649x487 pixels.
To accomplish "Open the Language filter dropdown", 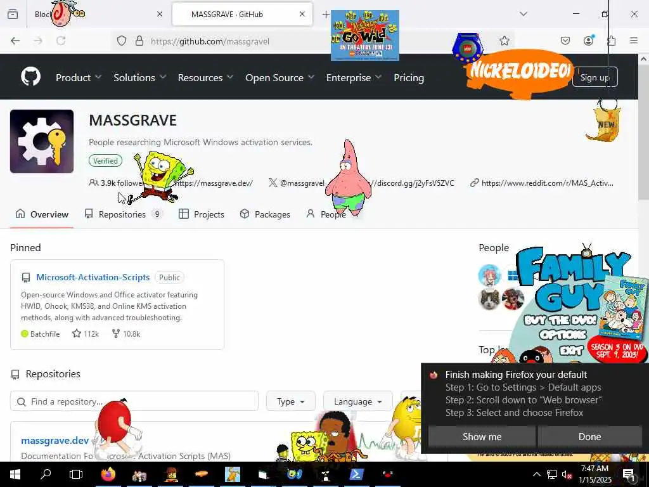I will [357, 401].
